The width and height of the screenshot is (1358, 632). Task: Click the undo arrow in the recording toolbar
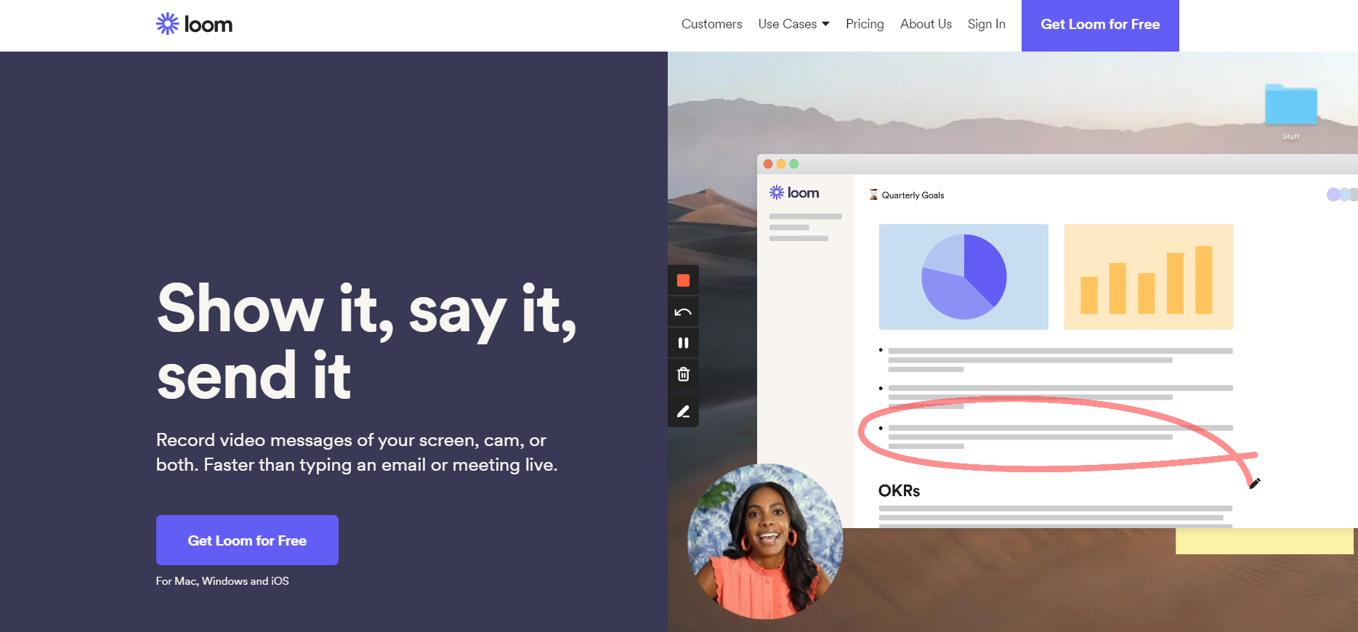683,312
